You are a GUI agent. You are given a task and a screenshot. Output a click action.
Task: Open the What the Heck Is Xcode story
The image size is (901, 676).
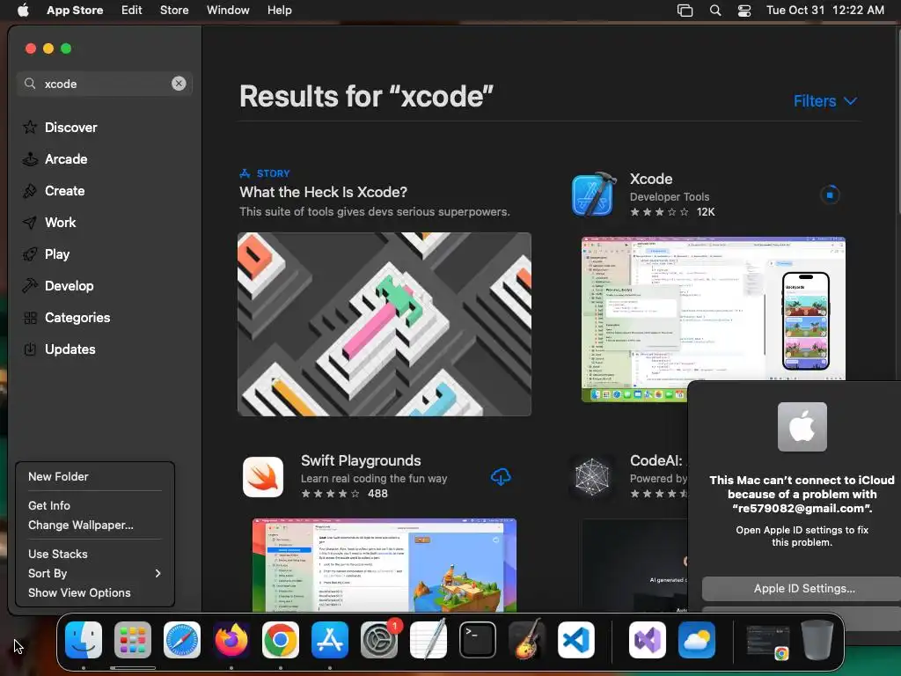click(x=324, y=192)
